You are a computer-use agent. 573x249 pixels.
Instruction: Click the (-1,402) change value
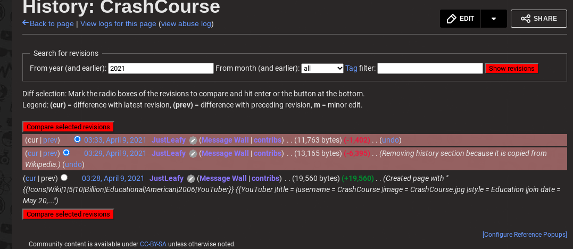click(357, 140)
